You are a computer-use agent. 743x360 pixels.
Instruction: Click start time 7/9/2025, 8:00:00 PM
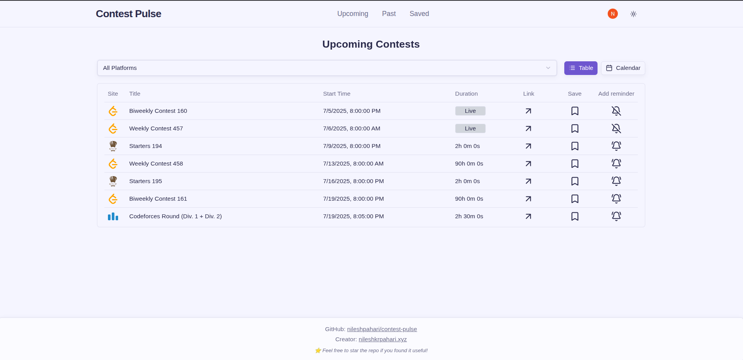pos(352,146)
